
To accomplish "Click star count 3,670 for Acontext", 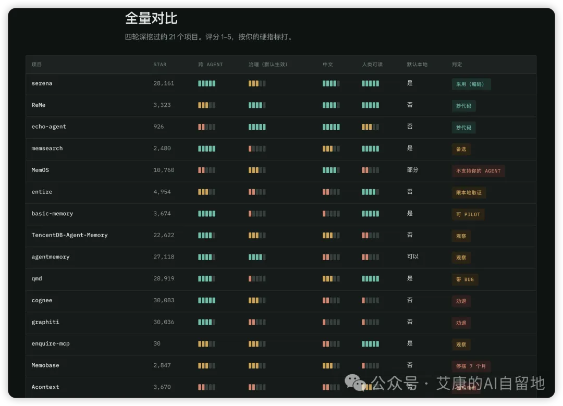I will [x=162, y=387].
